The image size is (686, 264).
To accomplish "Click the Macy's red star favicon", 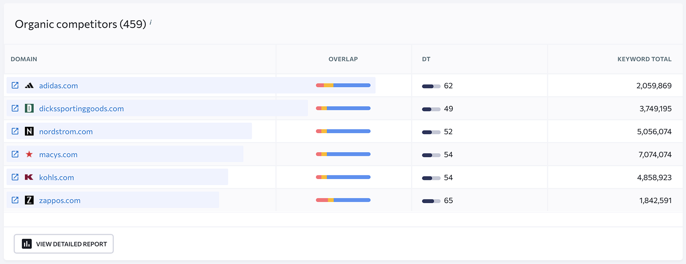I will pyautogui.click(x=29, y=154).
